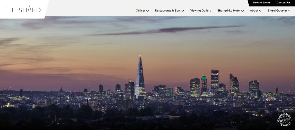
Task: Expand the Restaurants & Bars chevron
Action: pyautogui.click(x=183, y=11)
